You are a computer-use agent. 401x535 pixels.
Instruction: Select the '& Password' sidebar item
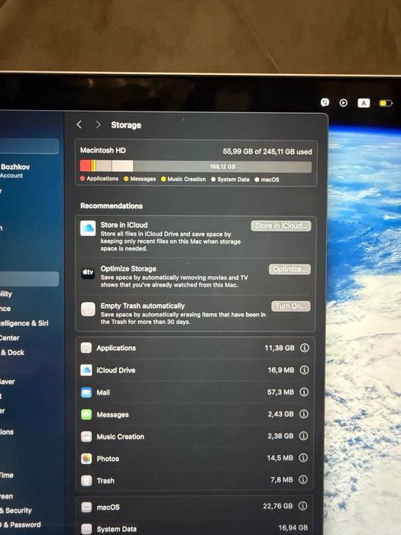20,525
